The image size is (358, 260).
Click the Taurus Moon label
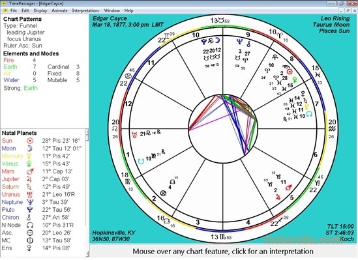point(331,25)
